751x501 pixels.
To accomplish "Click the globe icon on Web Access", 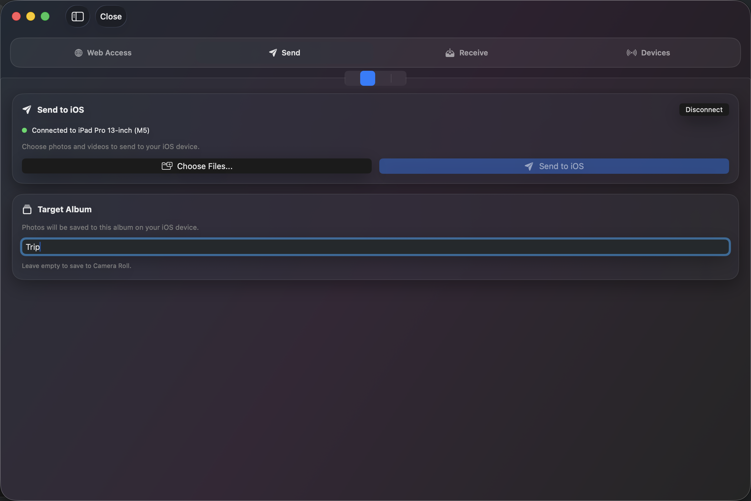I will point(79,53).
